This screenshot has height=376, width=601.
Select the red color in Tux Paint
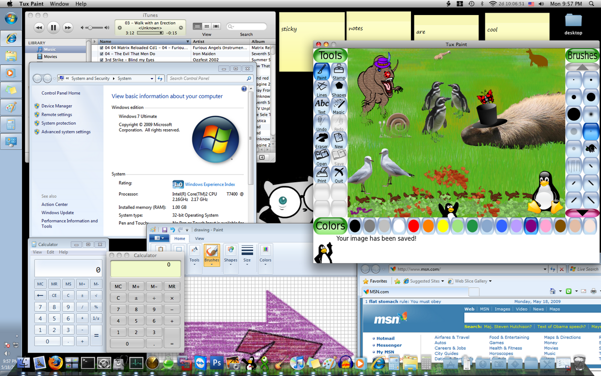click(414, 226)
